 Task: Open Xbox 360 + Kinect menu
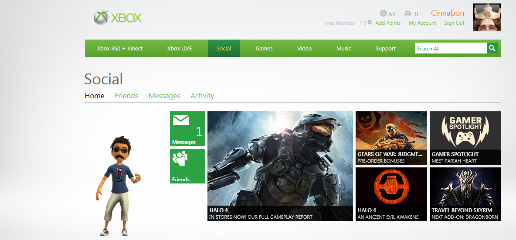click(120, 48)
